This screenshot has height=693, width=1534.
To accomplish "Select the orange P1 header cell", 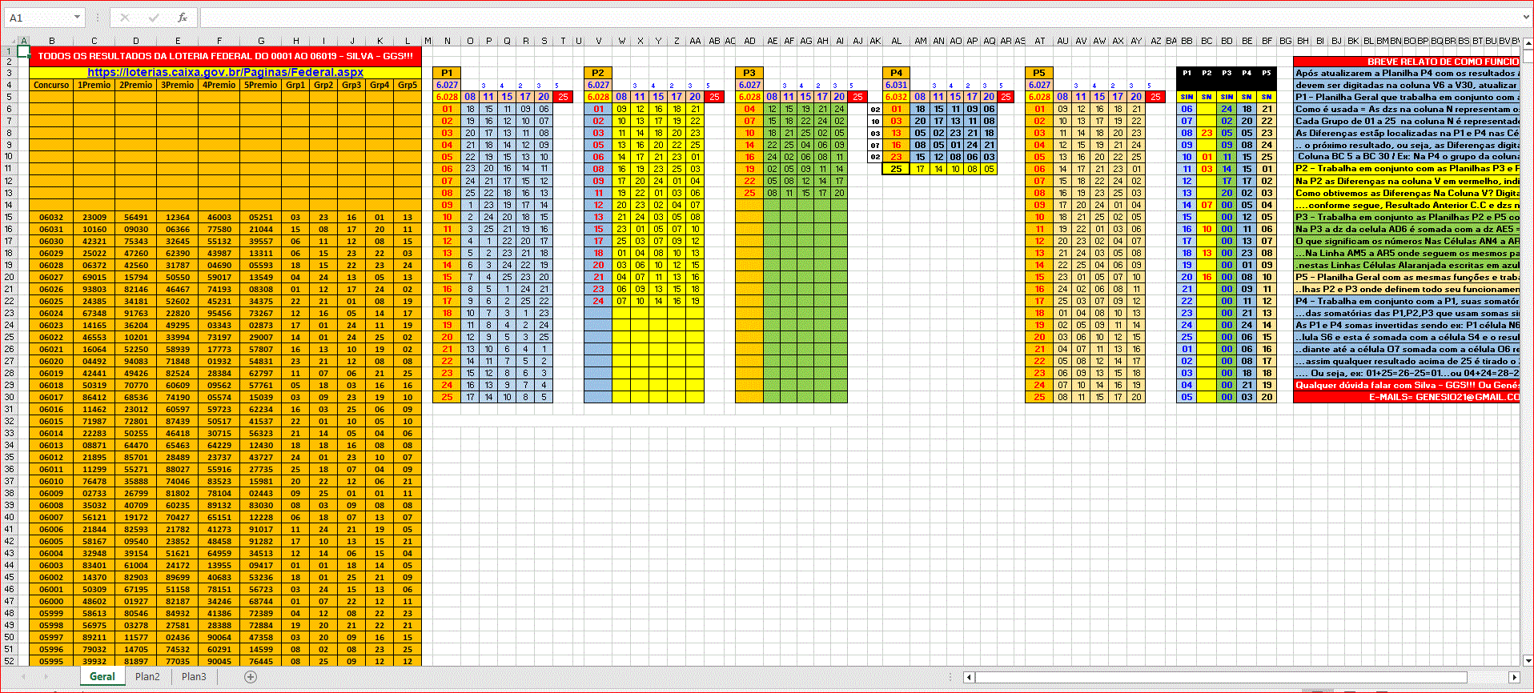I will point(447,73).
